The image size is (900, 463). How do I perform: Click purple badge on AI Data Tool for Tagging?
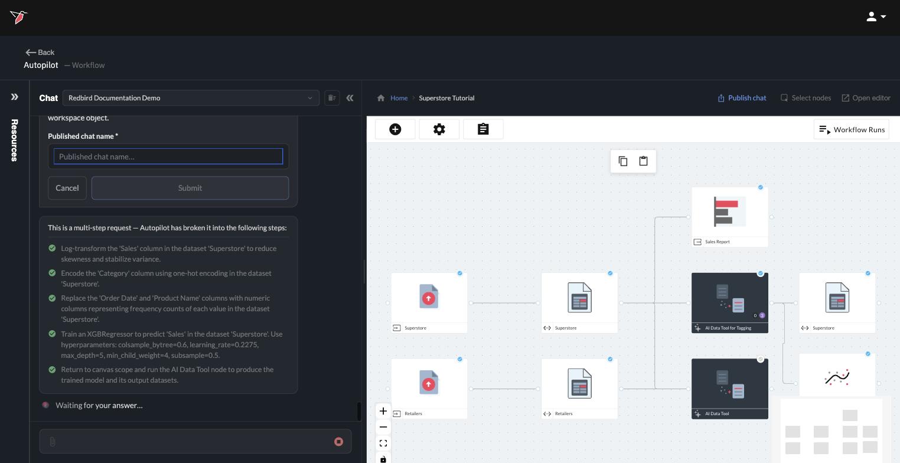click(762, 315)
